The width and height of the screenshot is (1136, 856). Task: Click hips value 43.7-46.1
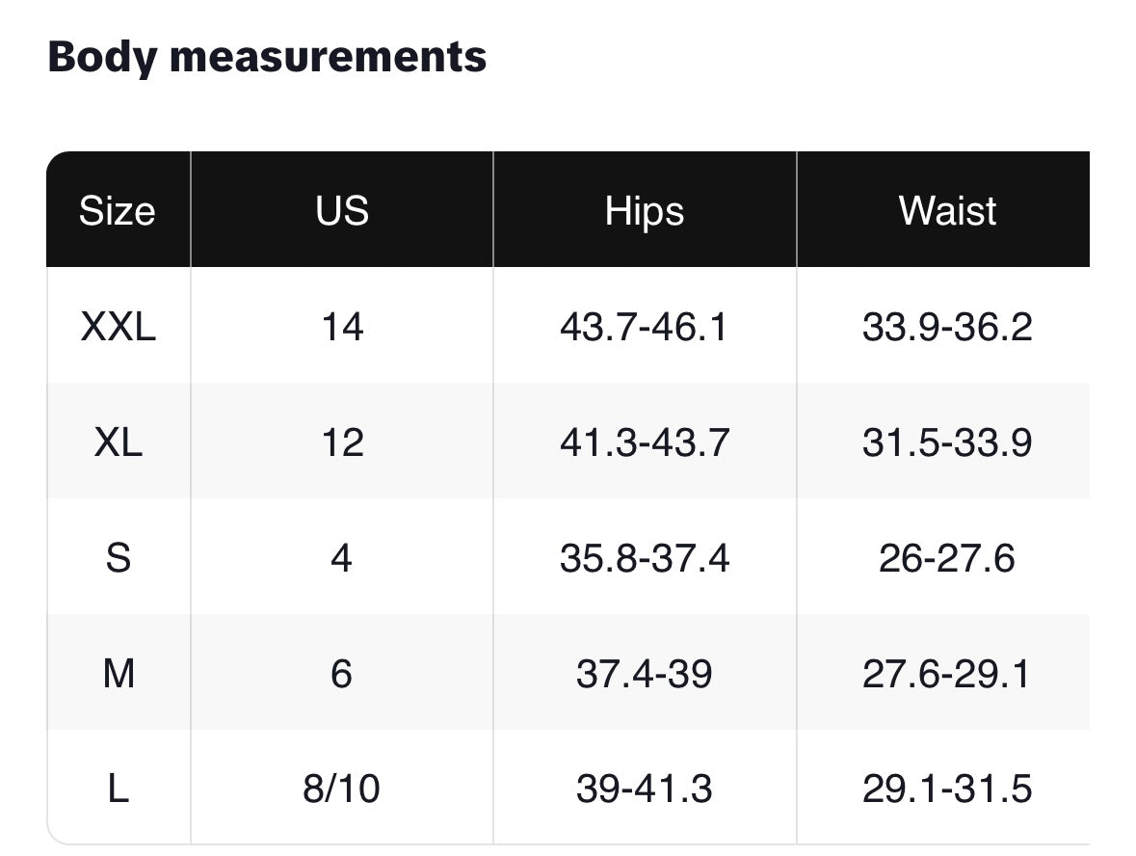tap(645, 327)
